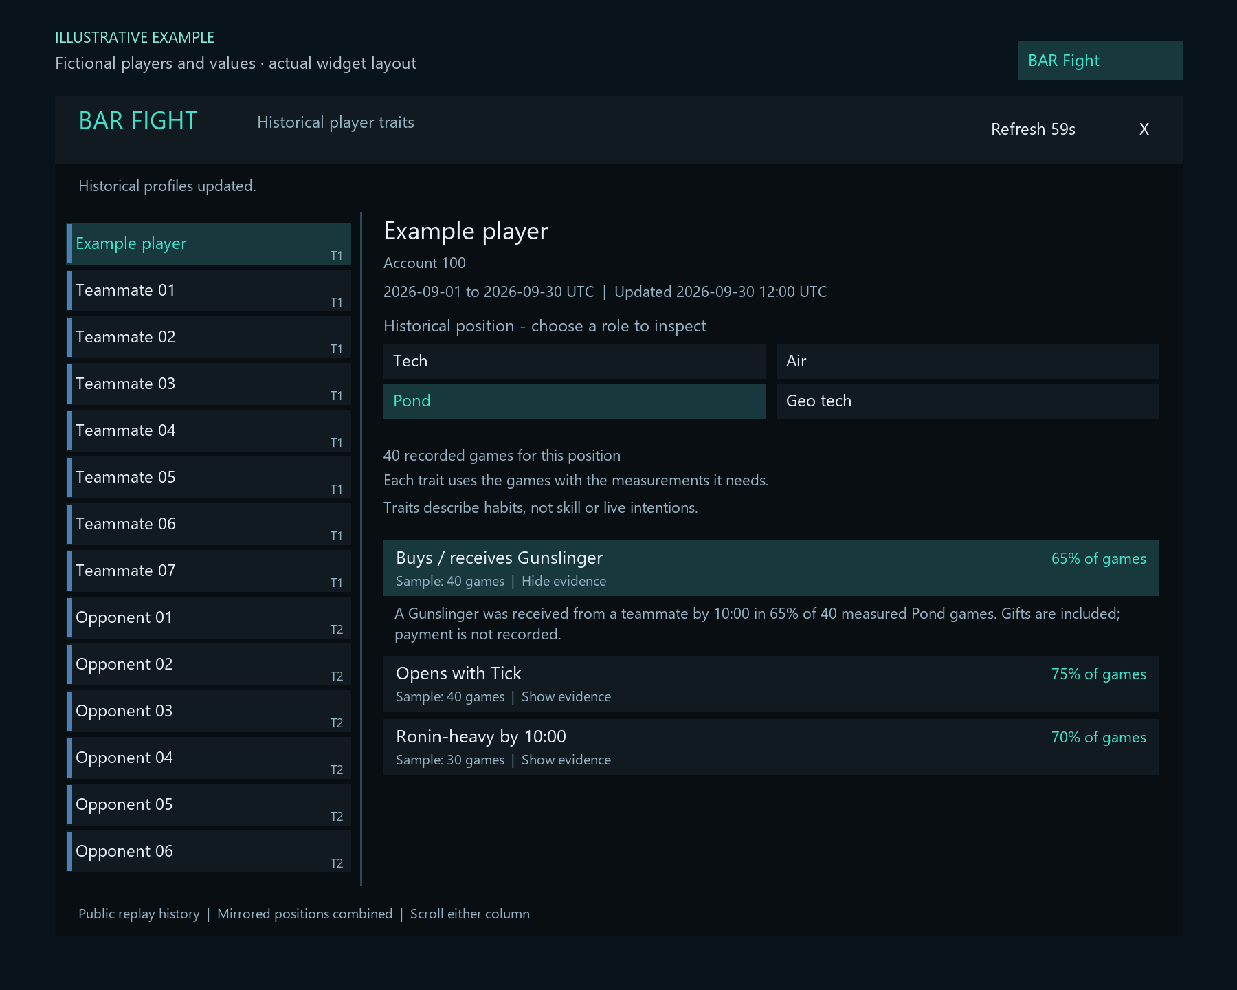Select Teammate 07 in player list
This screenshot has height=990, width=1237.
[209, 571]
